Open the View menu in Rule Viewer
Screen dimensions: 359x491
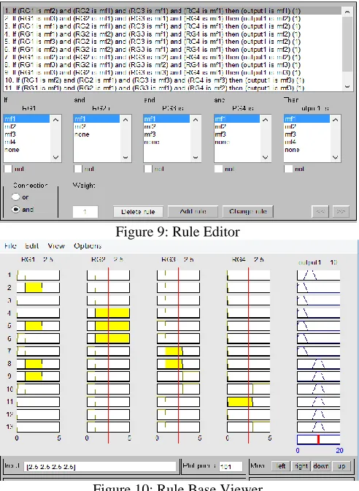tap(56, 245)
